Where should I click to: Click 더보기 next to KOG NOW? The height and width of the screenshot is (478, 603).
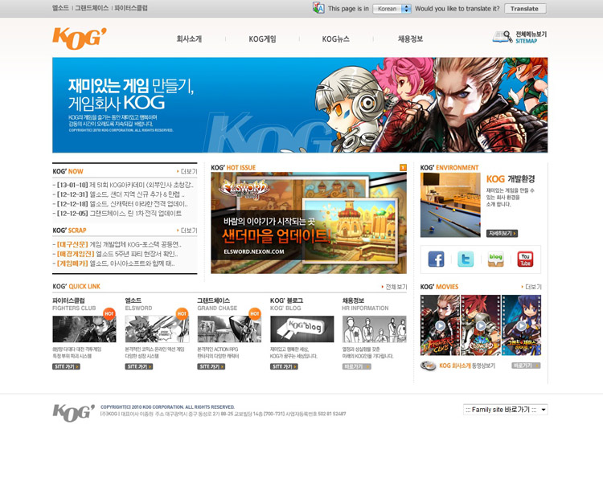[x=187, y=171]
